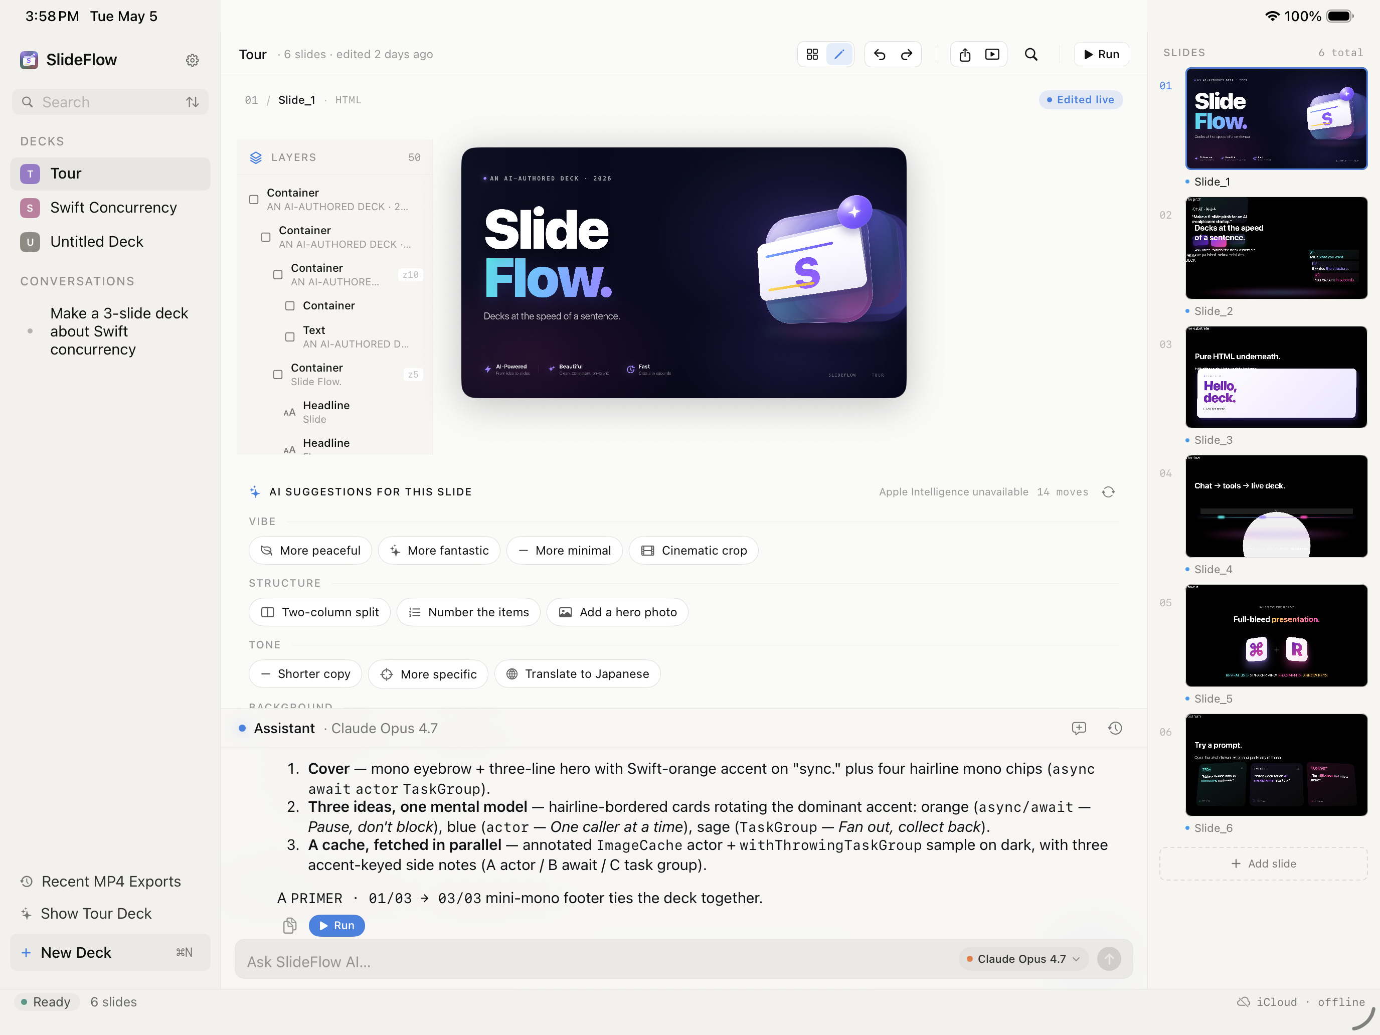
Task: Click the Edited live badge
Action: tap(1081, 100)
